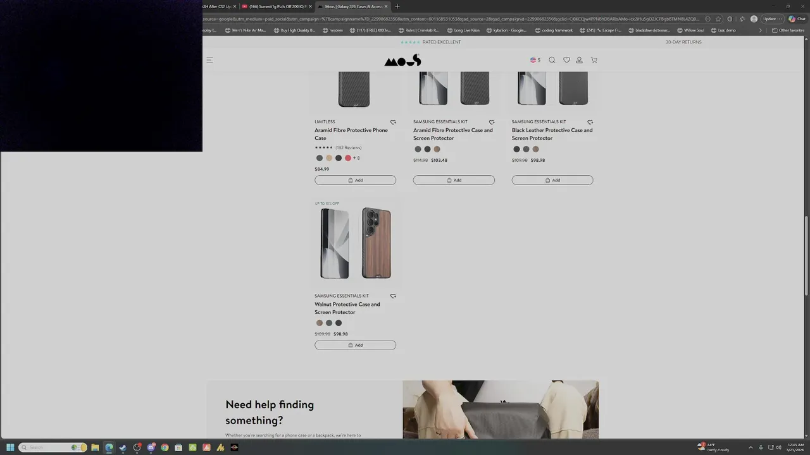Open the coding framework bookmark
Image resolution: width=810 pixels, height=455 pixels.
point(554,30)
